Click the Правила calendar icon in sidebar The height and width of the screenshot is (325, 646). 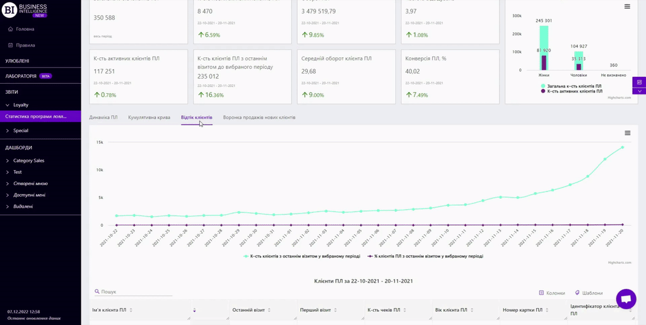(x=10, y=45)
